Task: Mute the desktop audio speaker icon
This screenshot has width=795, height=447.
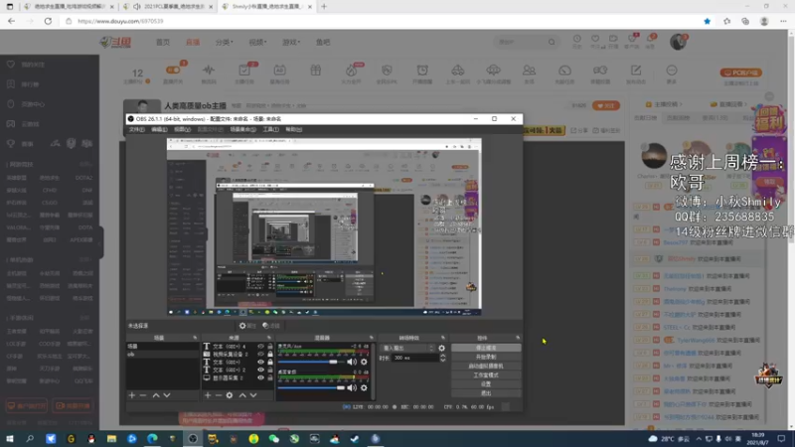Action: point(351,388)
